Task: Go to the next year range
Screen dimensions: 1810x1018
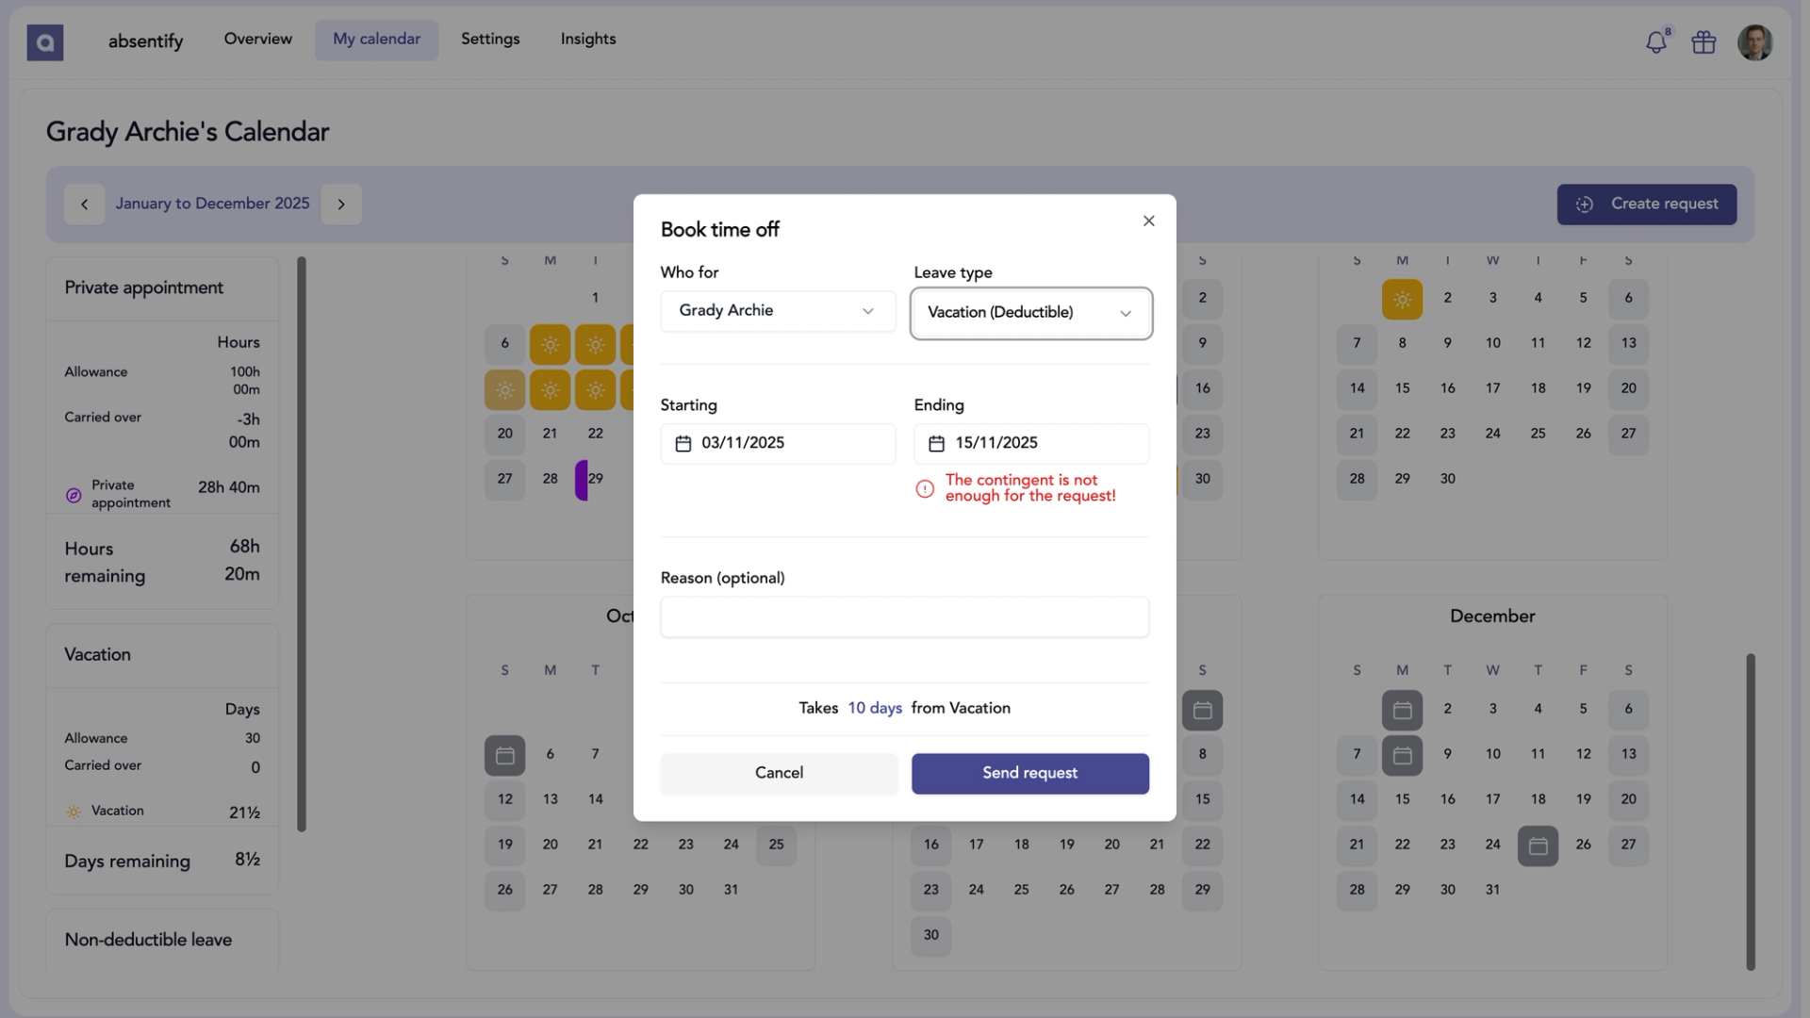Action: coord(341,205)
